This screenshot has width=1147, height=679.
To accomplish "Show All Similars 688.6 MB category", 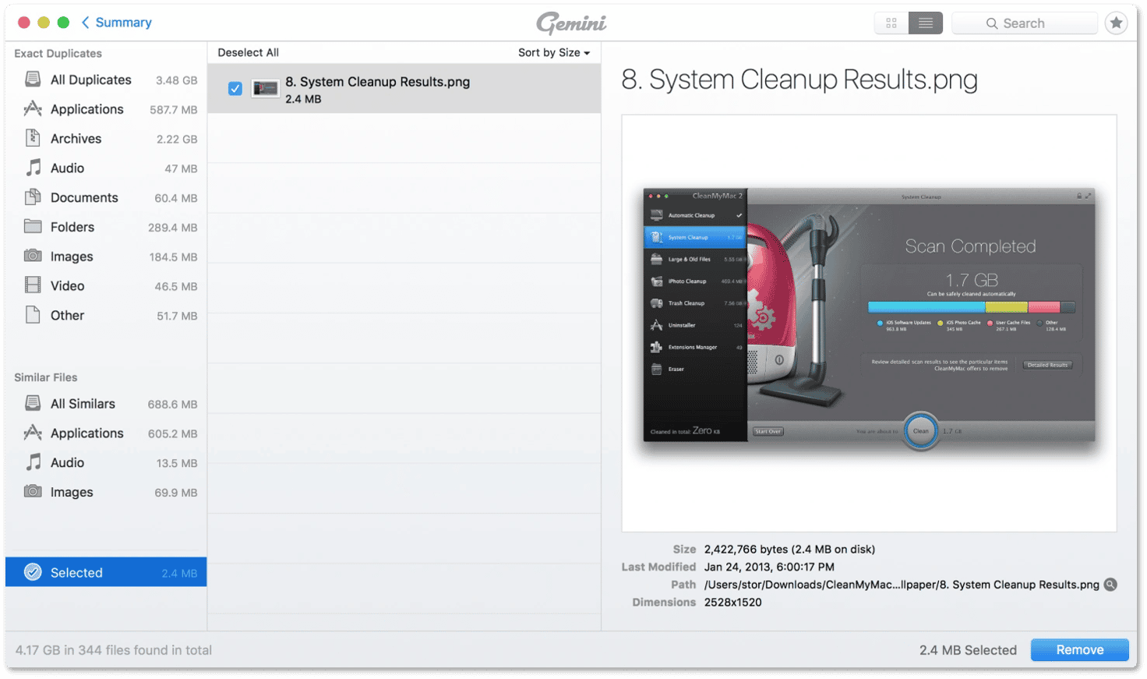I will 106,404.
